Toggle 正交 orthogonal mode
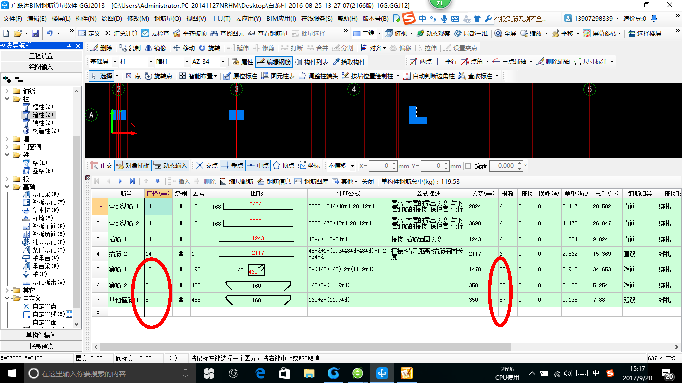 [101, 165]
